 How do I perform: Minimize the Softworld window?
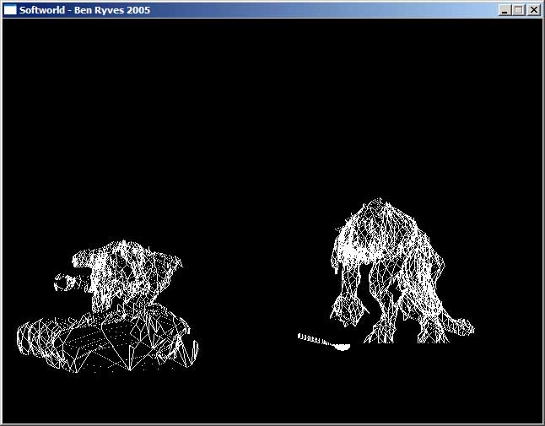pos(505,10)
